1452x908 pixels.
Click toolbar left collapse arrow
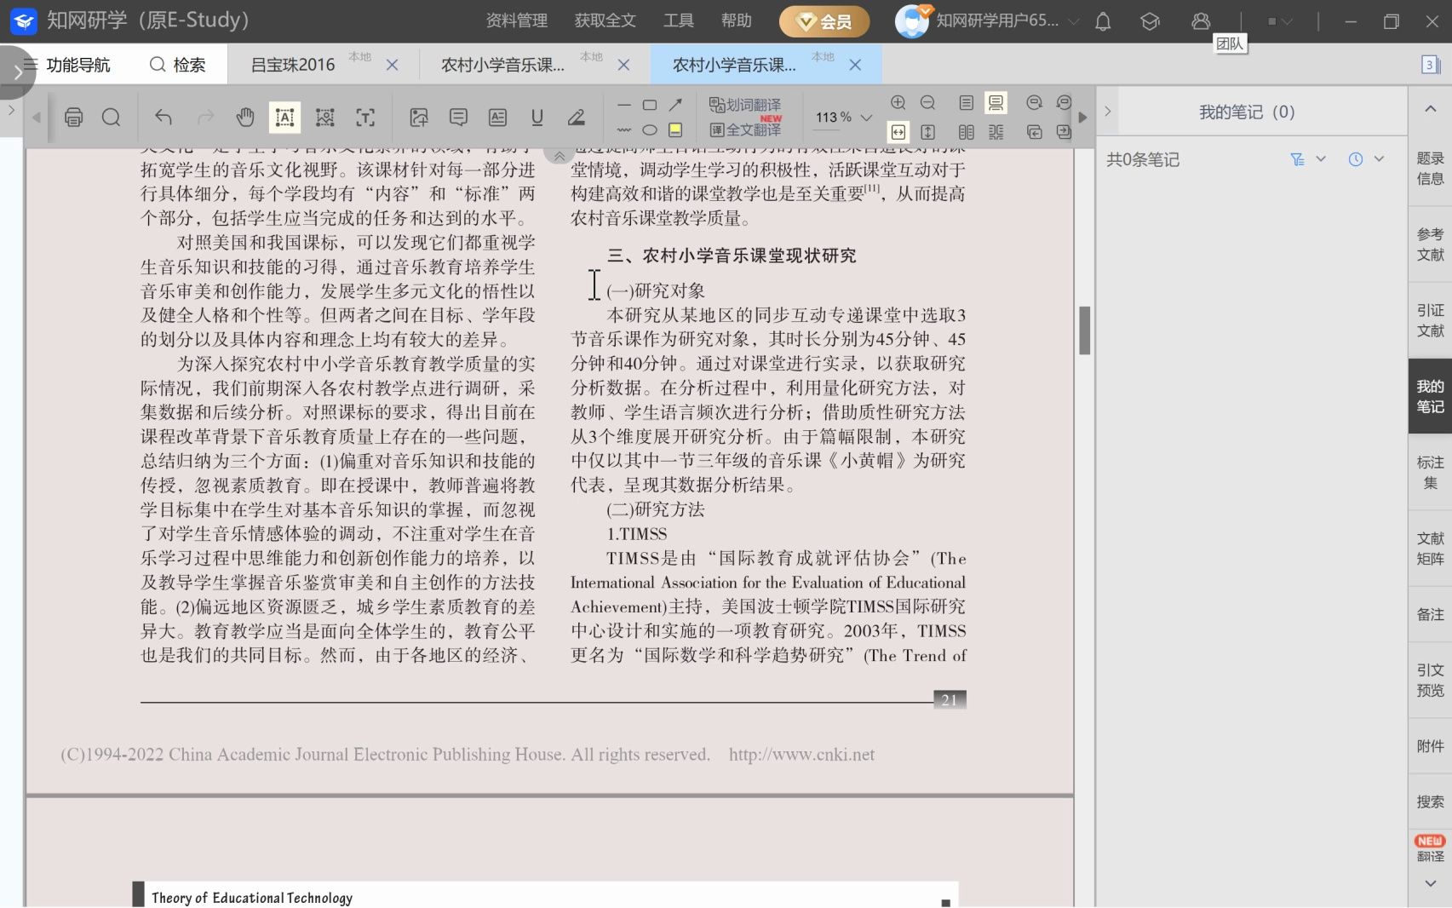tap(37, 118)
